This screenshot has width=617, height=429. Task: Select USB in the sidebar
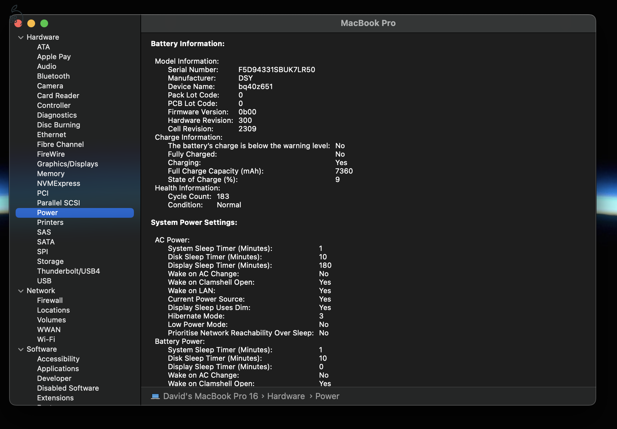click(x=44, y=281)
